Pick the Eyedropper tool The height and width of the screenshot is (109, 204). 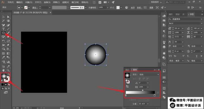click(x=3, y=57)
